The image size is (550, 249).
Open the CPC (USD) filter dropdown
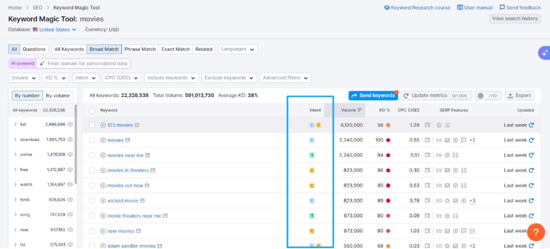tap(122, 78)
